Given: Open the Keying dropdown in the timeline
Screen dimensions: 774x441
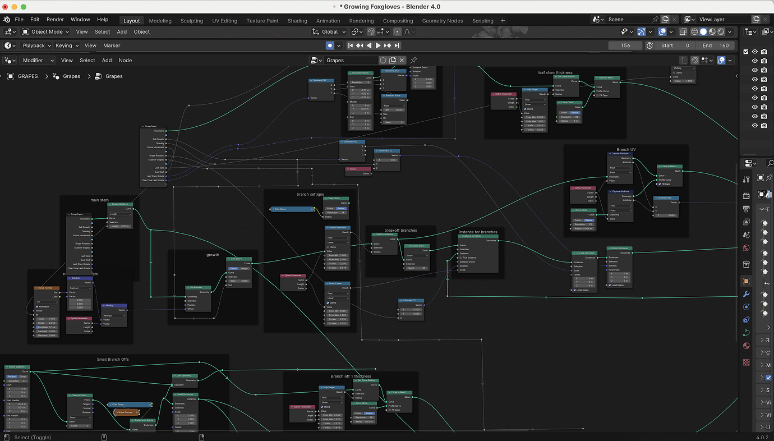Looking at the screenshot, I should [67, 45].
